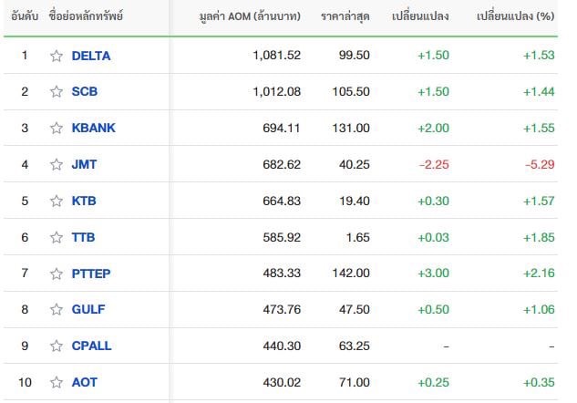This screenshot has width=577, height=403.
Task: Star DELTA as a favorite stock
Action: (x=57, y=56)
